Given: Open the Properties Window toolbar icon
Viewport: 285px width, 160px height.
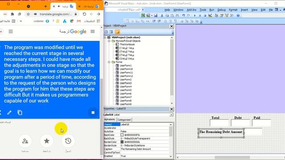Looking at the screenshot, I should point(221,16).
